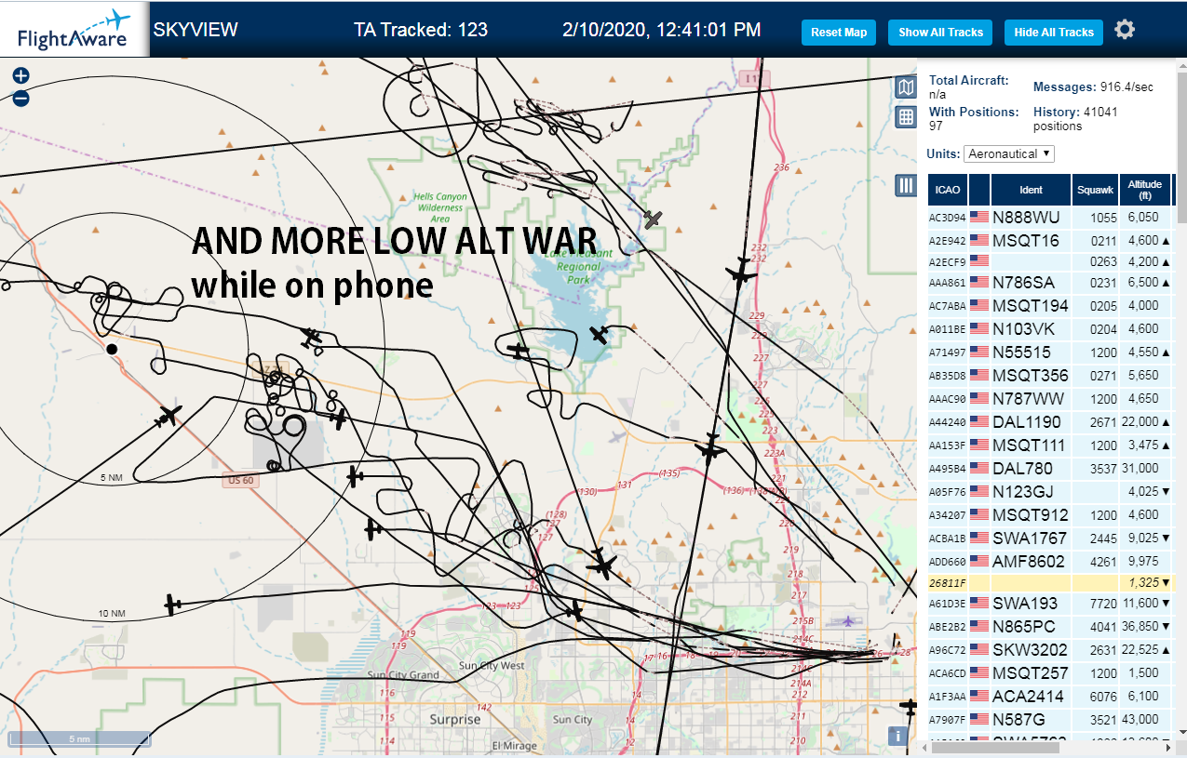Sort table by Squawk column header
This screenshot has height=758, width=1187.
point(1095,190)
